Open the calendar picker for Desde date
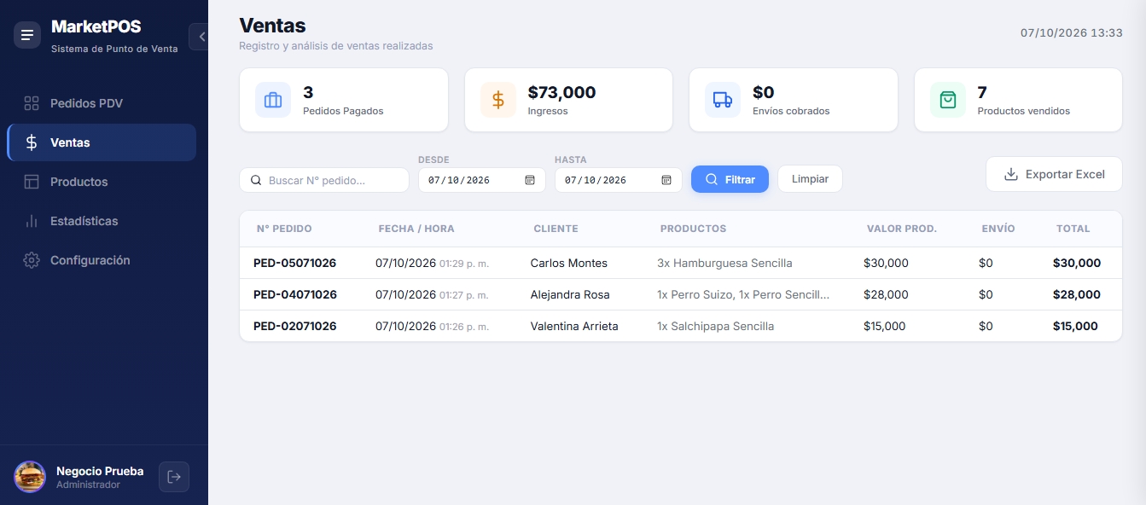The width and height of the screenshot is (1146, 505). tap(530, 180)
